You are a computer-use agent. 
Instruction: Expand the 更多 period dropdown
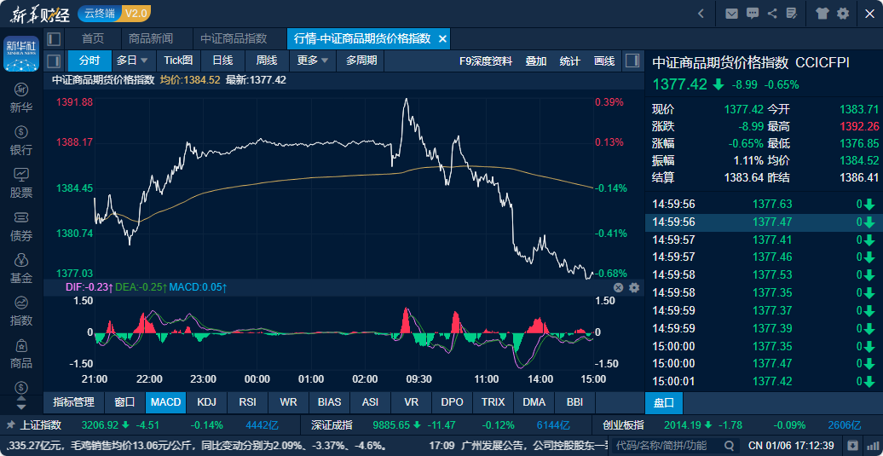[313, 61]
